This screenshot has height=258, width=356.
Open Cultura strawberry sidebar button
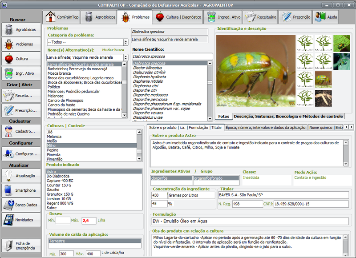click(21, 59)
